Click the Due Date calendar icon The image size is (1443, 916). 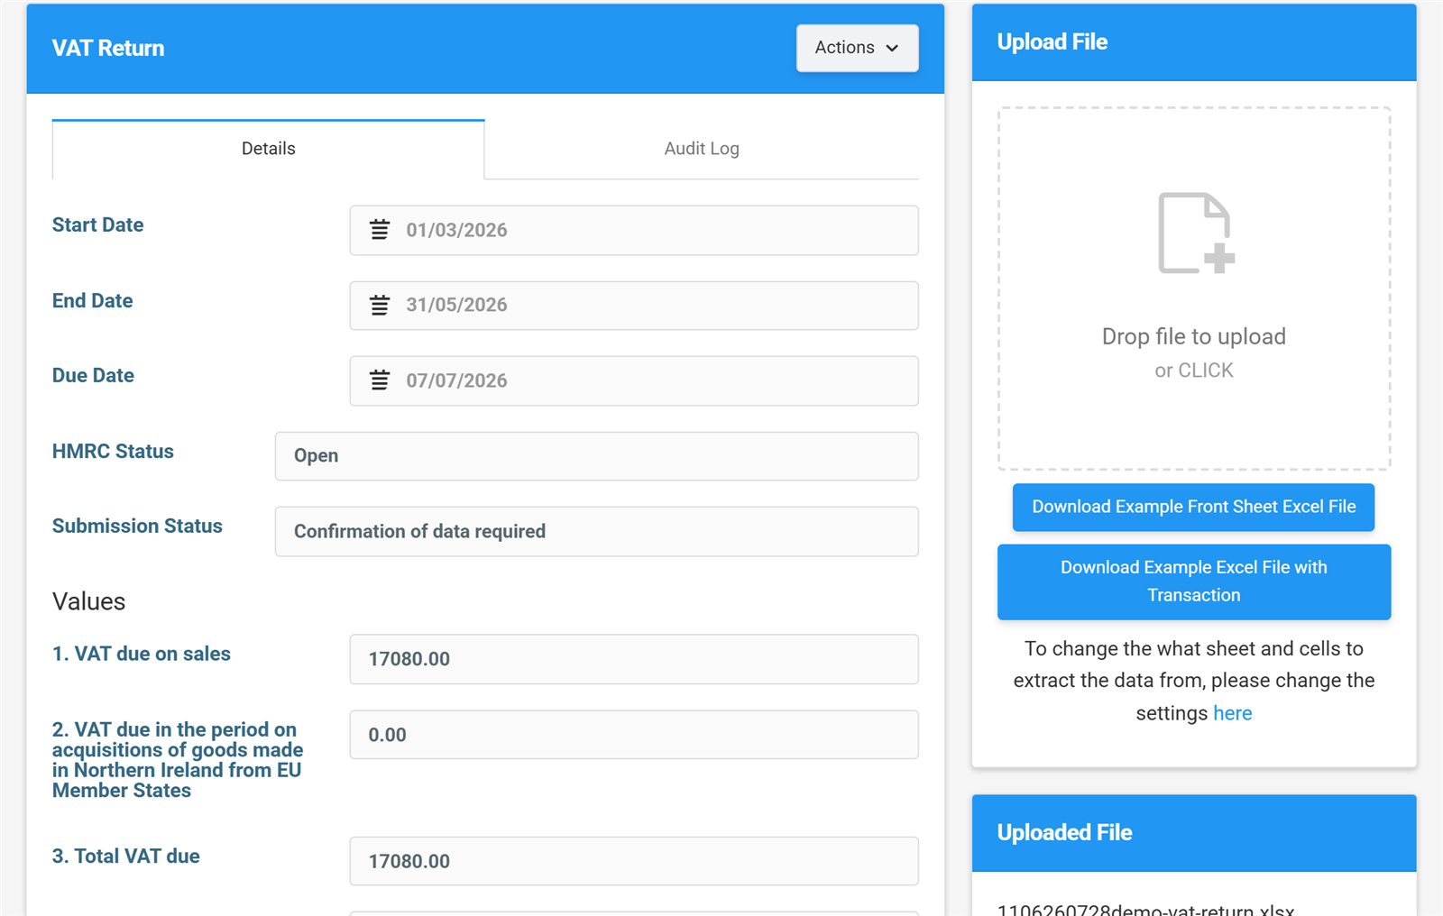[380, 380]
